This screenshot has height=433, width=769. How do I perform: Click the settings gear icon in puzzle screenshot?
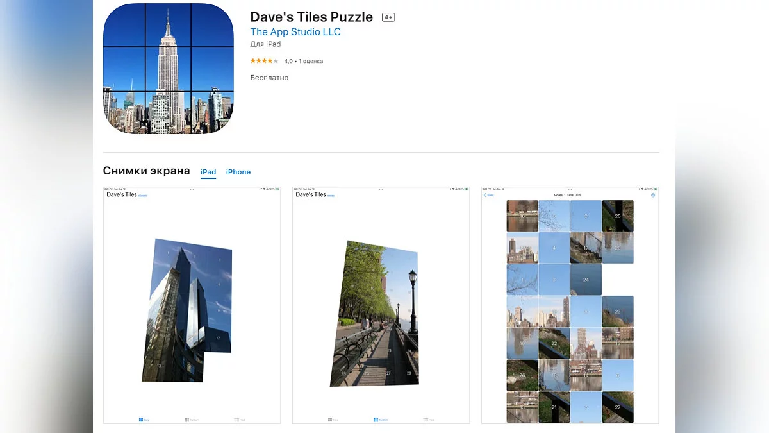coord(653,195)
